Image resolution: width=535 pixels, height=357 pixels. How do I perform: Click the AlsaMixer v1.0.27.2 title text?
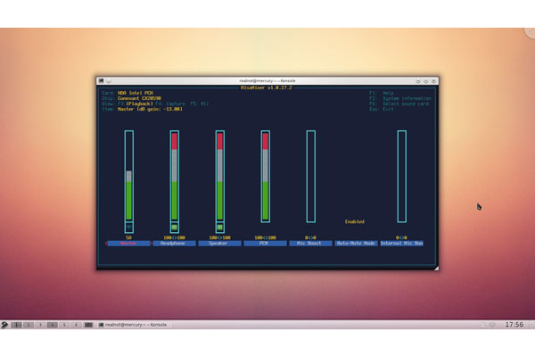266,87
